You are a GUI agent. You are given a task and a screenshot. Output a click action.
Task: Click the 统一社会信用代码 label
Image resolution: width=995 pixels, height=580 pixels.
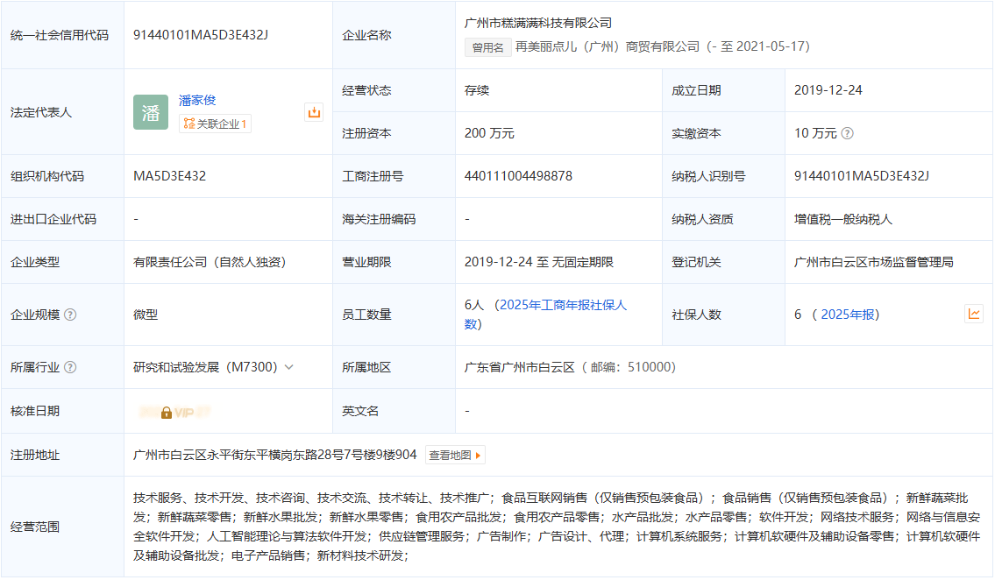click(60, 35)
